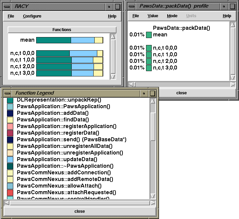Open the Configure menu
This screenshot has width=239, height=219.
point(32,16)
